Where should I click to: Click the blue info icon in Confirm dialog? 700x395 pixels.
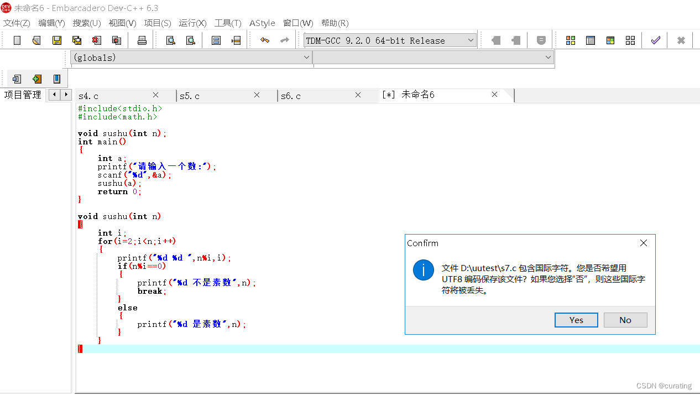(x=424, y=271)
